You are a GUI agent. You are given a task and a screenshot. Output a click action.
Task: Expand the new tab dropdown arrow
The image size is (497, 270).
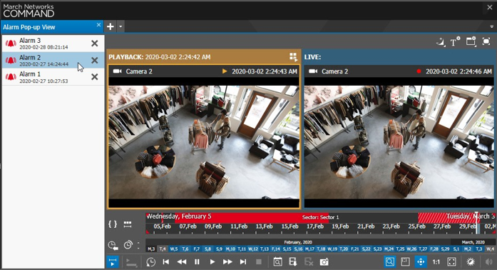coord(121,26)
